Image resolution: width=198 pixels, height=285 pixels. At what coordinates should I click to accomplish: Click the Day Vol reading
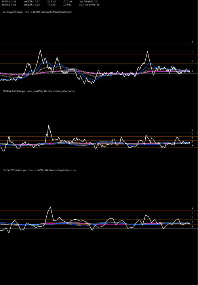pos(89,5)
